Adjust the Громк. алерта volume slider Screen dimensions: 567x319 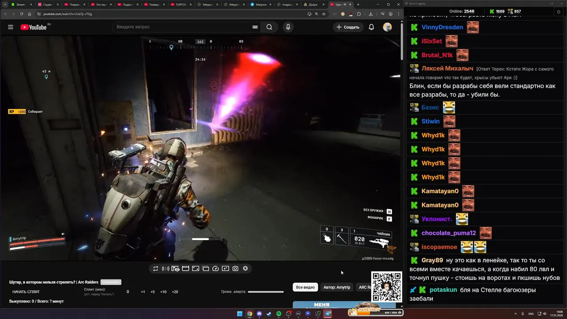click(266, 292)
